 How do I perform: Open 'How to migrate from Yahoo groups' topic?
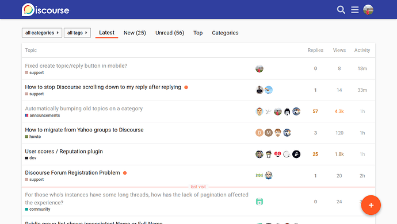[84, 130]
